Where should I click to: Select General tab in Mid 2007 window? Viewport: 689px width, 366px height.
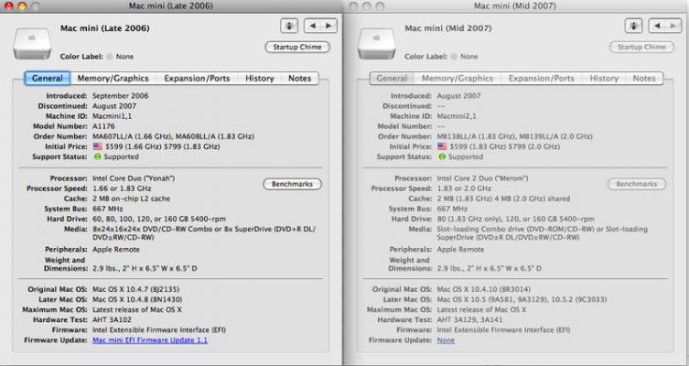(x=392, y=78)
